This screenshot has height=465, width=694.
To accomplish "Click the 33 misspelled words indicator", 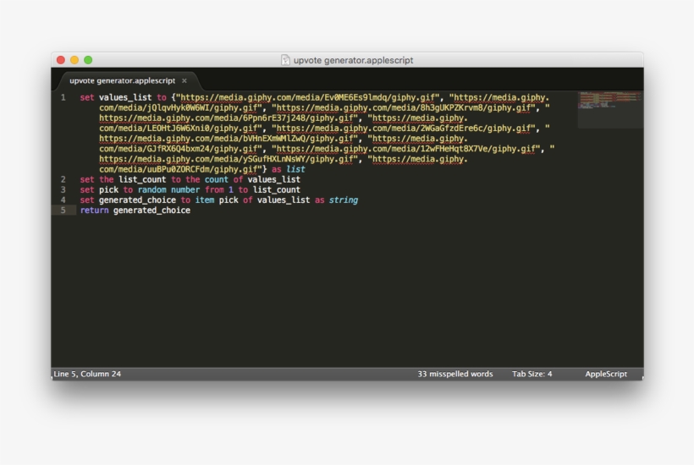I will click(x=454, y=374).
